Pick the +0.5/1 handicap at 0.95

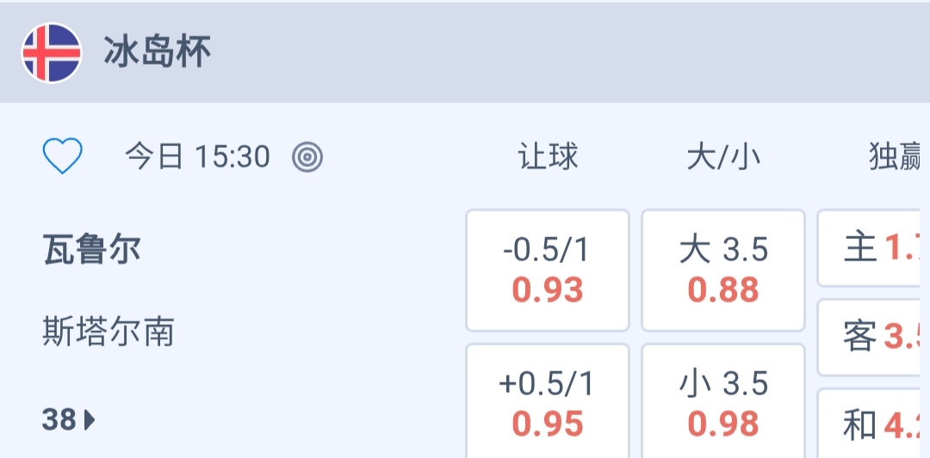pyautogui.click(x=548, y=404)
